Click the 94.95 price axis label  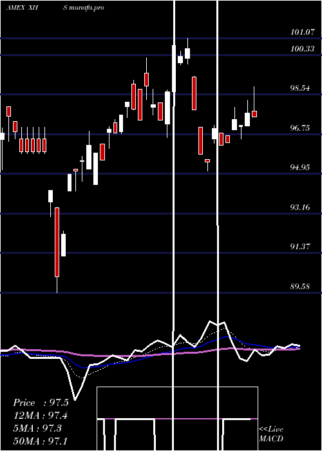tap(300, 168)
